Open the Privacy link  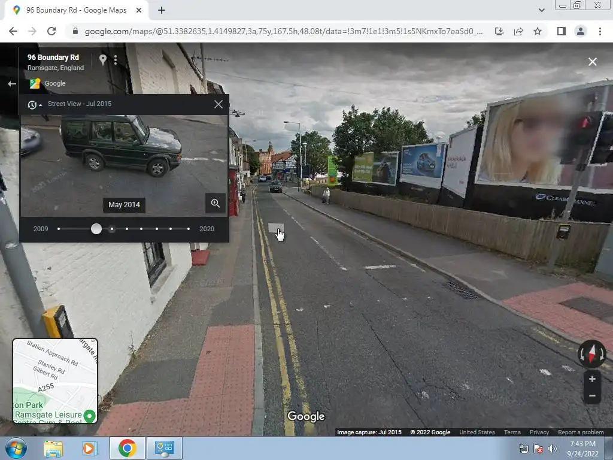tap(539, 432)
